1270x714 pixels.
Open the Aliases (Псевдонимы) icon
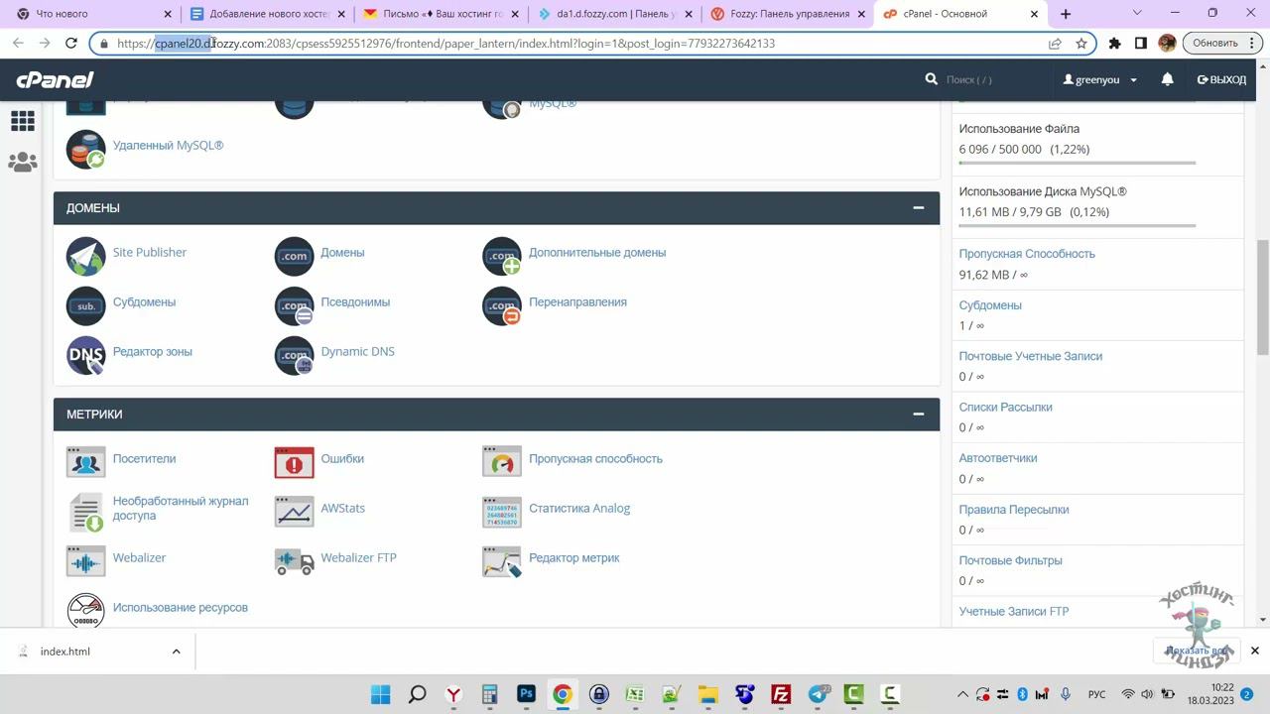(x=294, y=305)
